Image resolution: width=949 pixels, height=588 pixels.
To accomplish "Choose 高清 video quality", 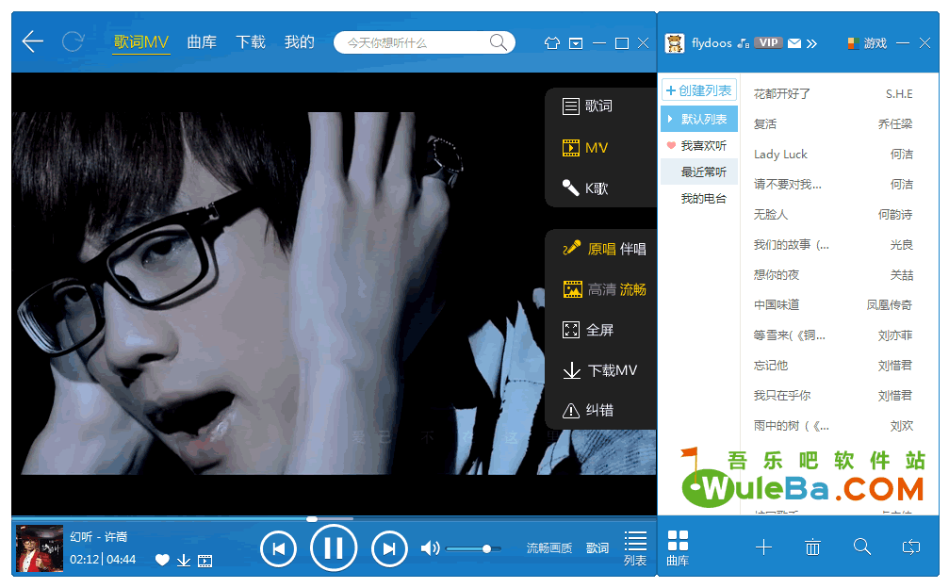I will 601,290.
